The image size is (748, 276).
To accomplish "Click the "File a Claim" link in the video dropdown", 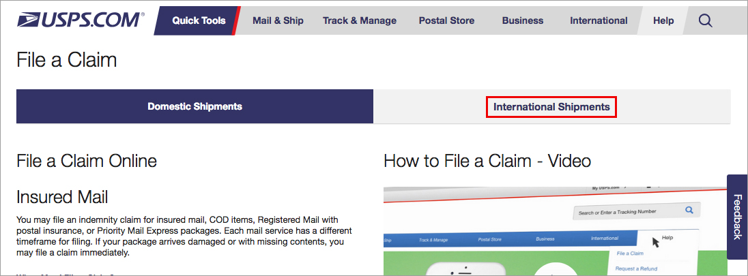I will click(630, 254).
